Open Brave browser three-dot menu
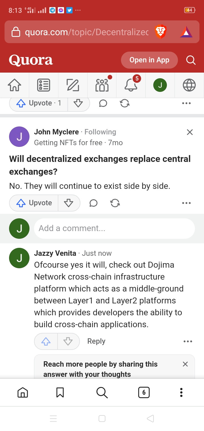The height and width of the screenshot is (431, 204). (x=181, y=392)
